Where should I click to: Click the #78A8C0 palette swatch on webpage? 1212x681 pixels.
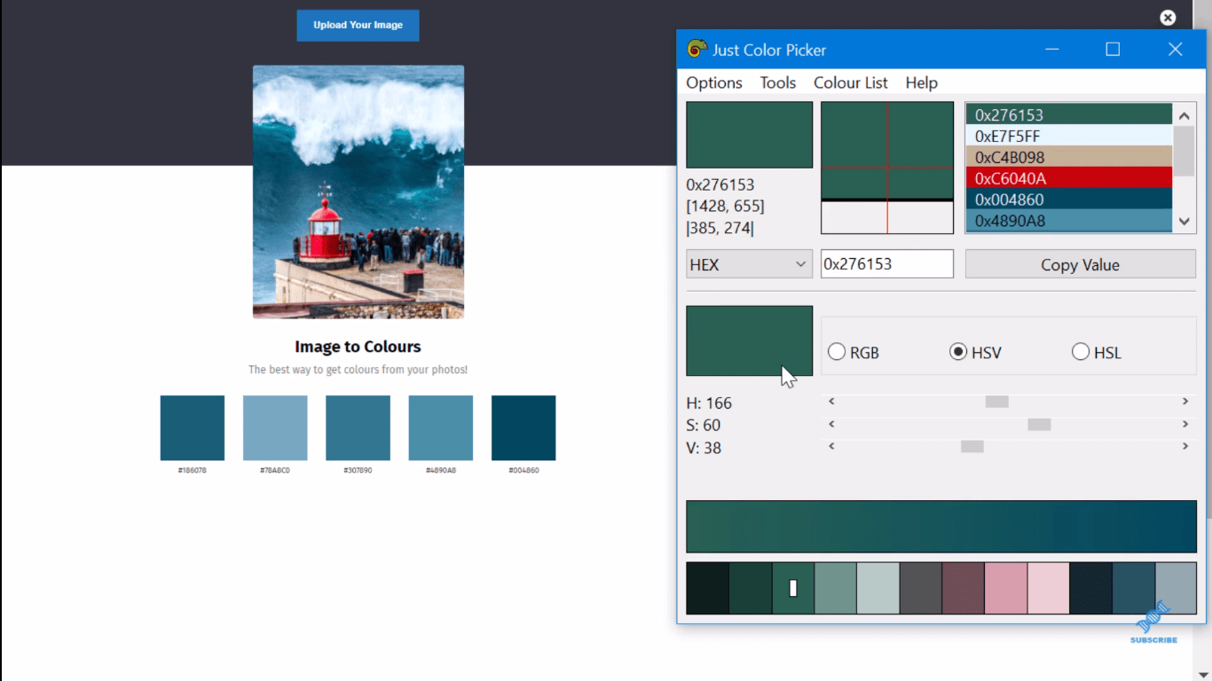(275, 428)
